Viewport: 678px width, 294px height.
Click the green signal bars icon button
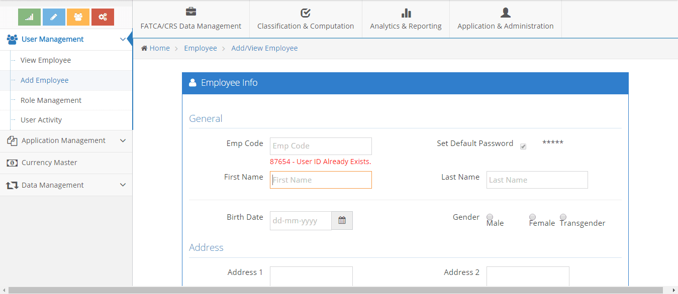pos(29,17)
